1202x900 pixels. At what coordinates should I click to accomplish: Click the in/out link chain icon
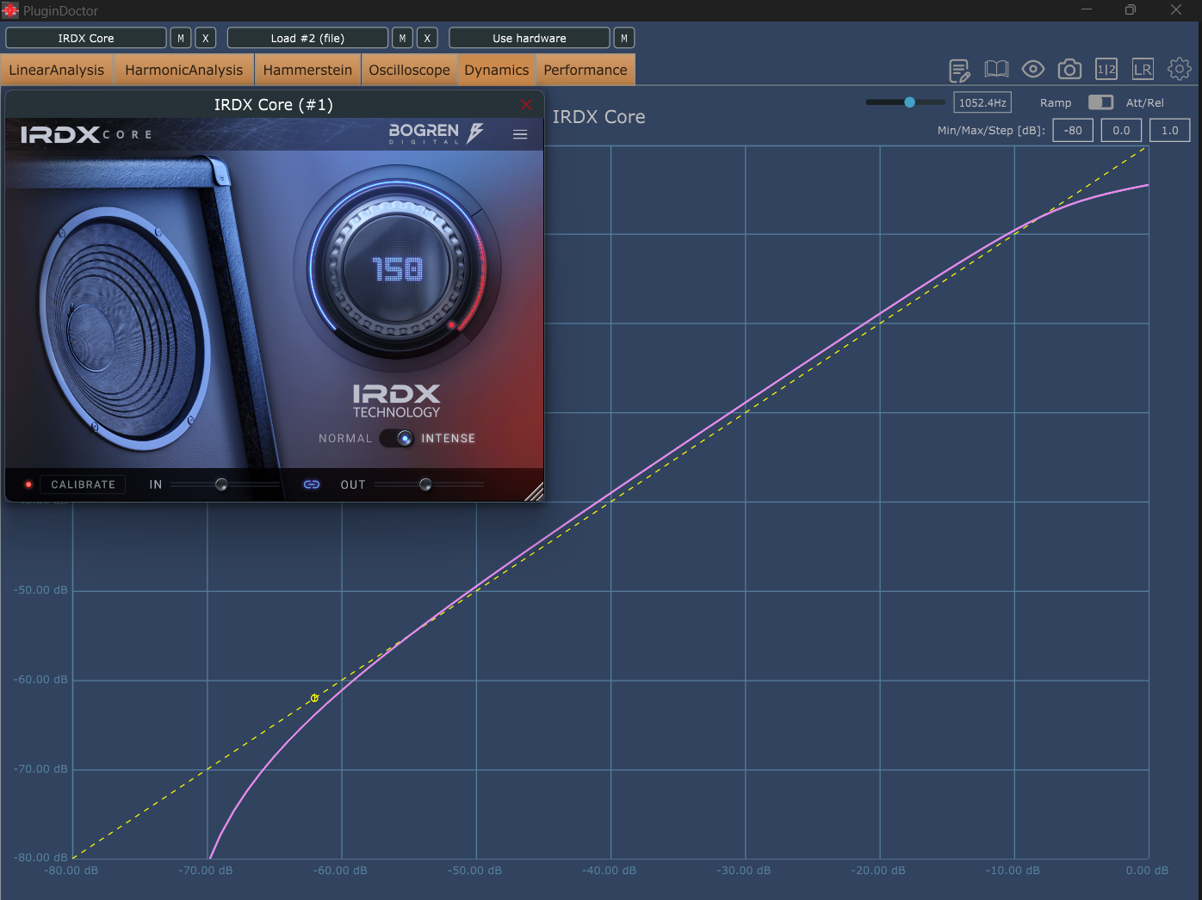[312, 484]
